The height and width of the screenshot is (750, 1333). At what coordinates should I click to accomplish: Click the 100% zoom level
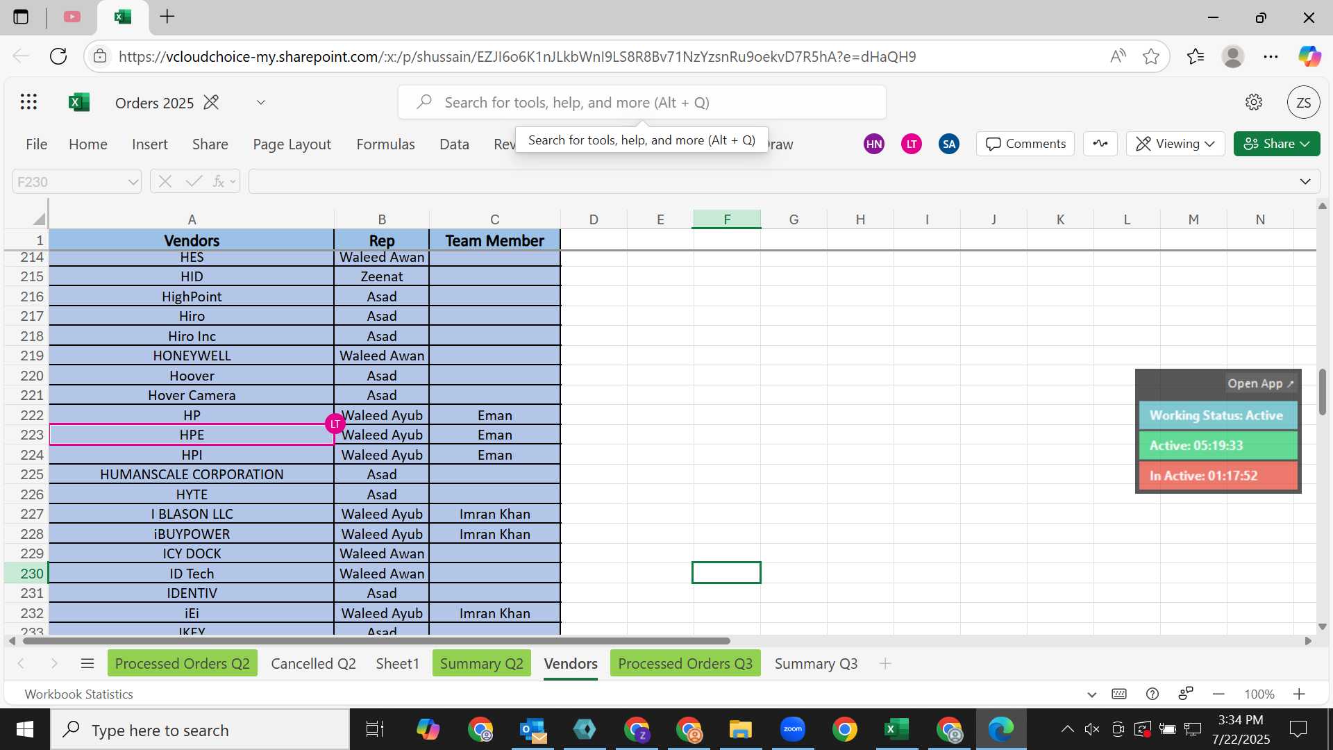tap(1259, 694)
